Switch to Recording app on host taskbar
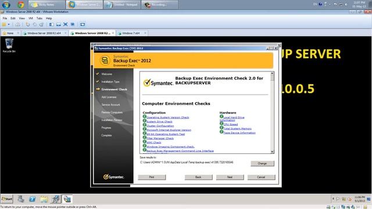This screenshot has width=372, height=209. click(x=159, y=5)
